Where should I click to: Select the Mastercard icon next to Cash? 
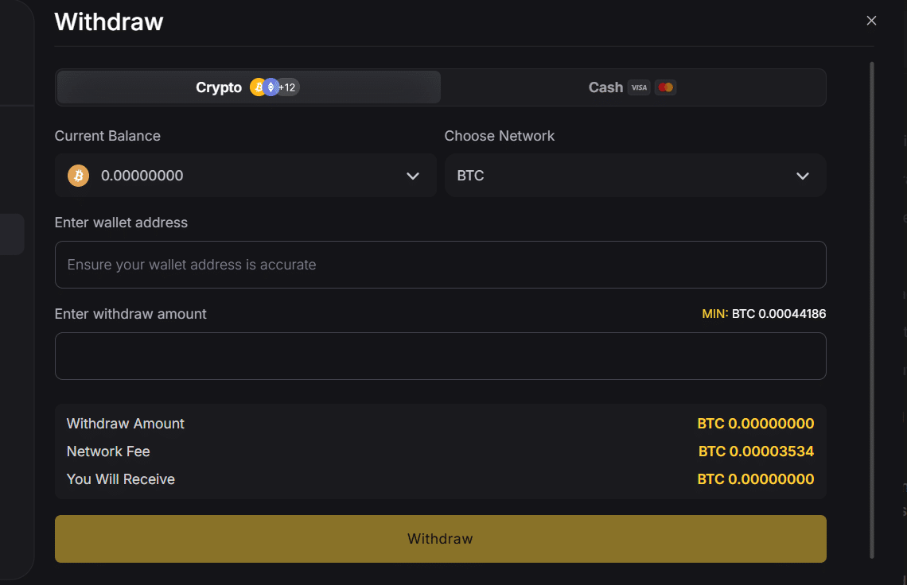tap(665, 87)
